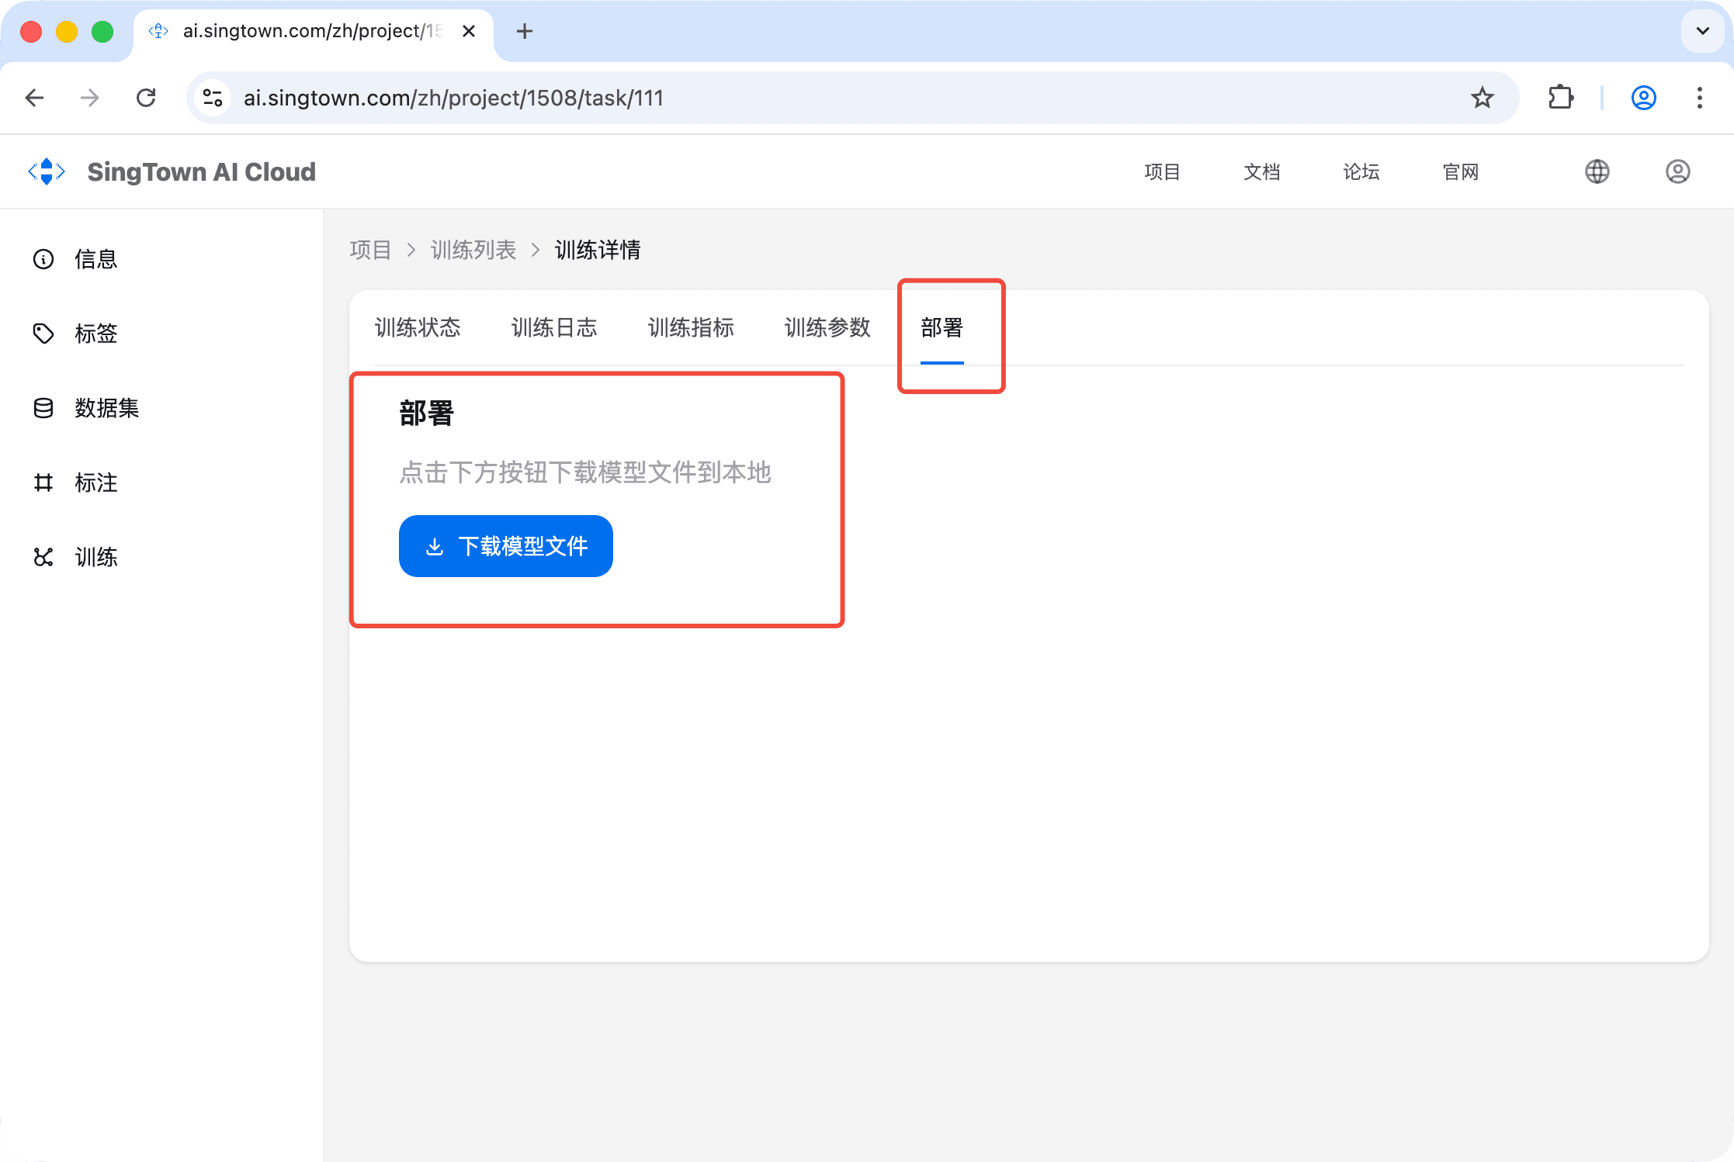Expand the tab search chevron dropdown
The width and height of the screenshot is (1734, 1162).
coord(1702,31)
